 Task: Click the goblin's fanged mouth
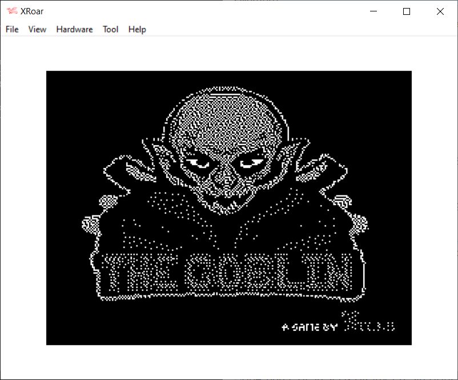coord(225,201)
